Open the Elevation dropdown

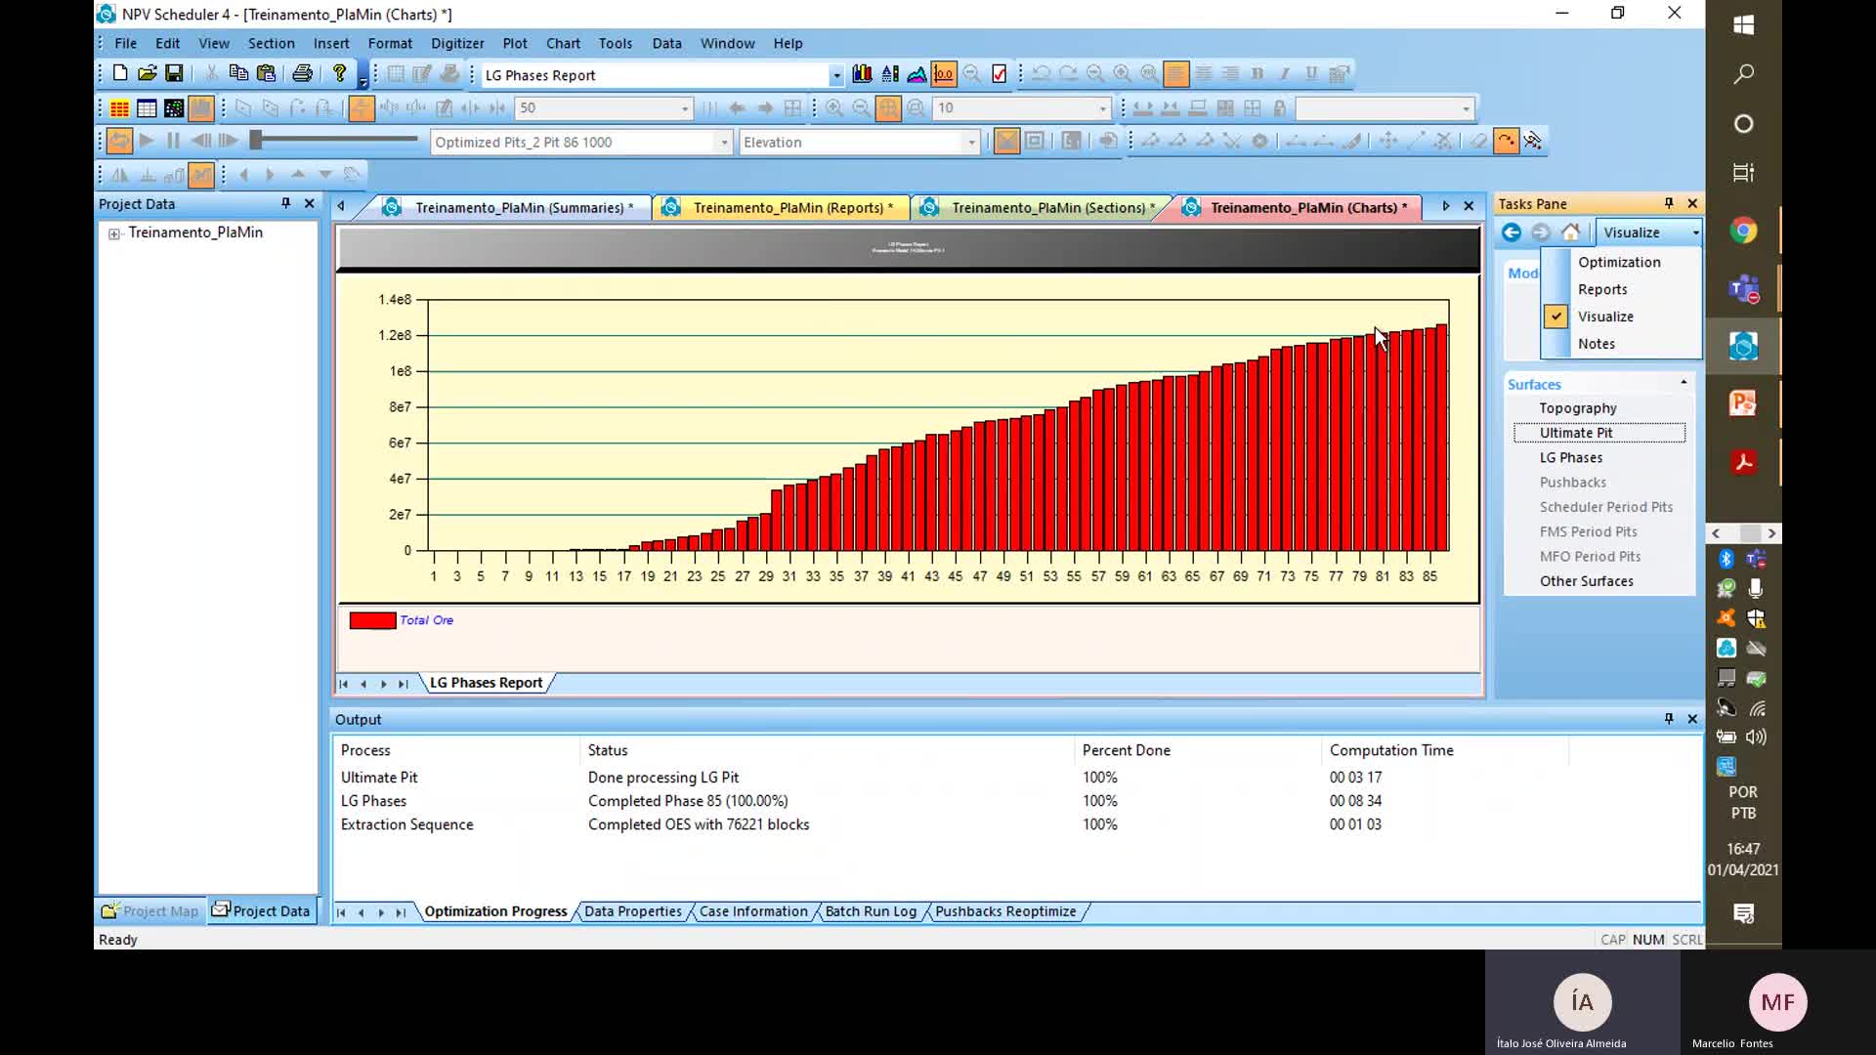971,143
